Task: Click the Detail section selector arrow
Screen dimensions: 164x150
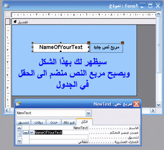Action: point(15,22)
